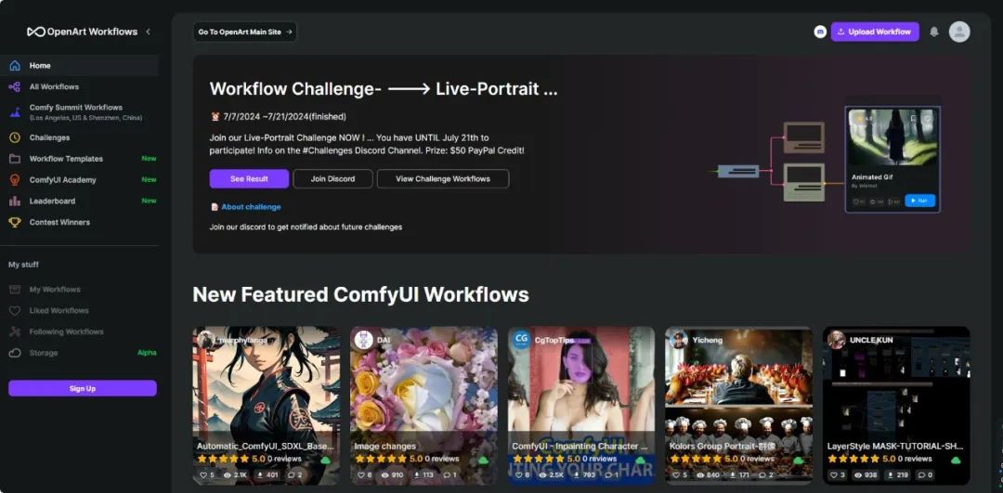The image size is (1003, 493).
Task: Open the ComfyUI Inpainting Character workflow card
Action: [581, 406]
